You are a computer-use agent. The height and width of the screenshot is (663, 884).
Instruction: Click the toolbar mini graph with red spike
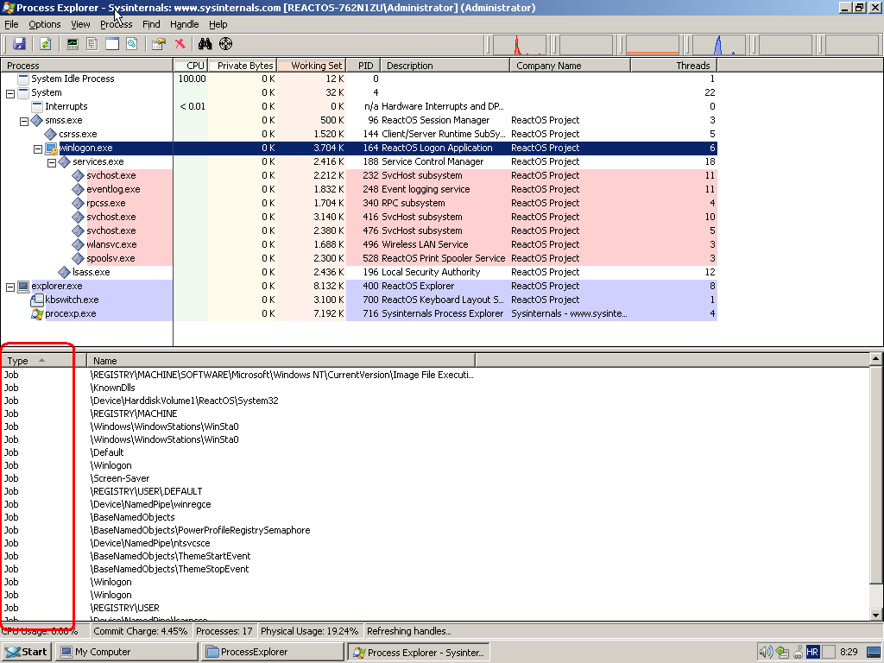point(520,45)
